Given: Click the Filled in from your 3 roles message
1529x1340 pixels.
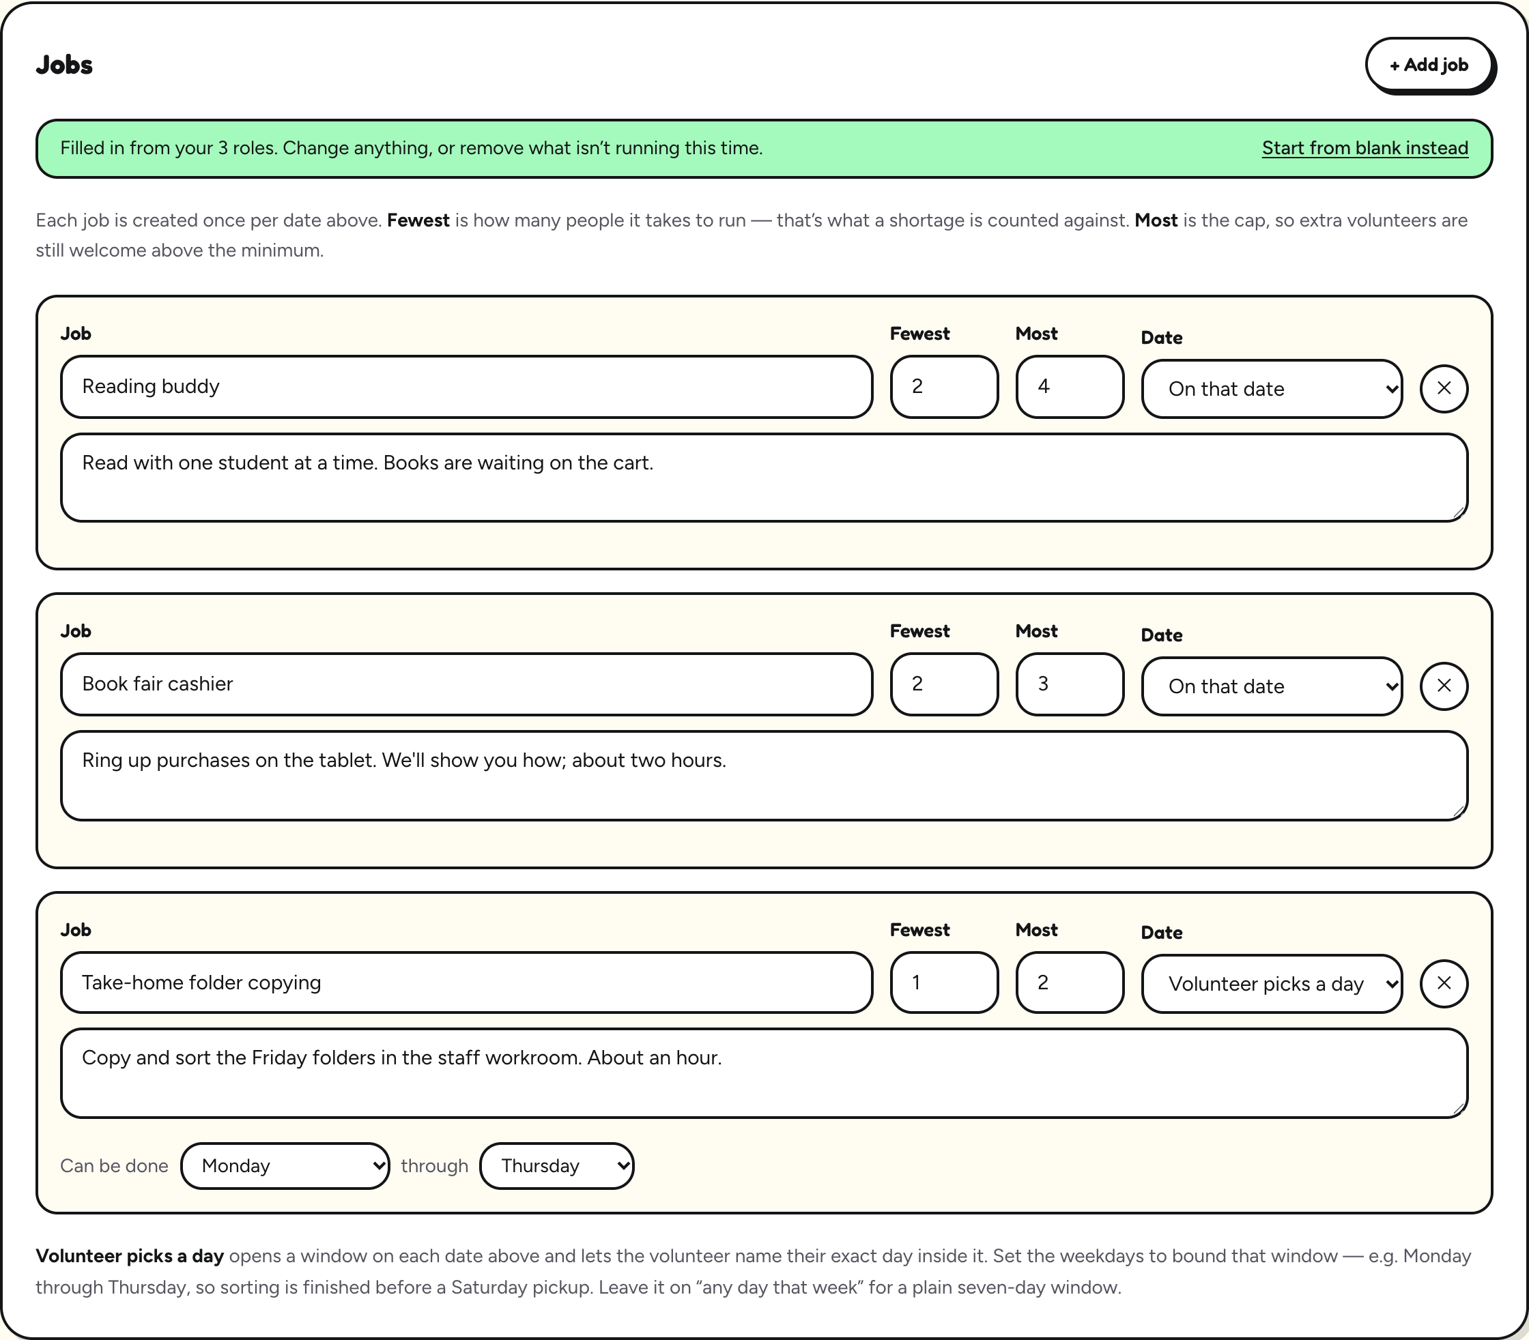Looking at the screenshot, I should 412,148.
